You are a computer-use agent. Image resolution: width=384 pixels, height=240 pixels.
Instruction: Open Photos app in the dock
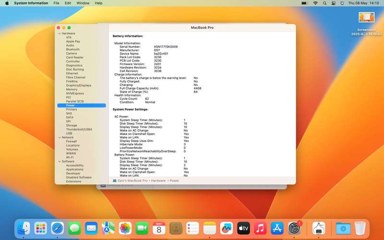click(125, 228)
